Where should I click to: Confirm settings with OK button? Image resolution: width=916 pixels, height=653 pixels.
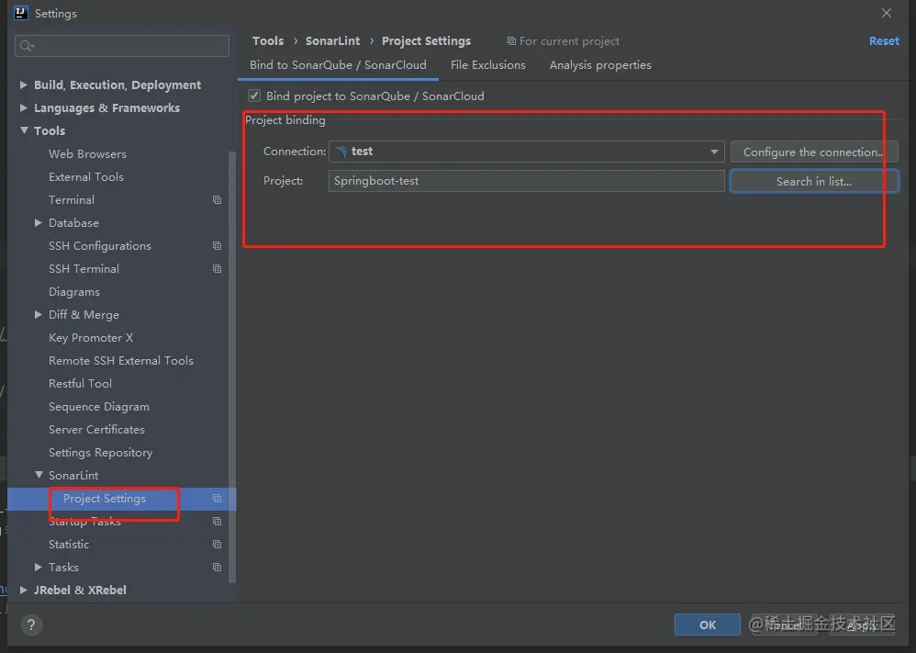tap(708, 625)
